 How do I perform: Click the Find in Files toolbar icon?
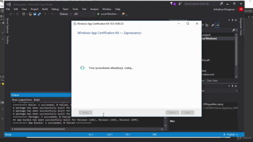(x=123, y=14)
